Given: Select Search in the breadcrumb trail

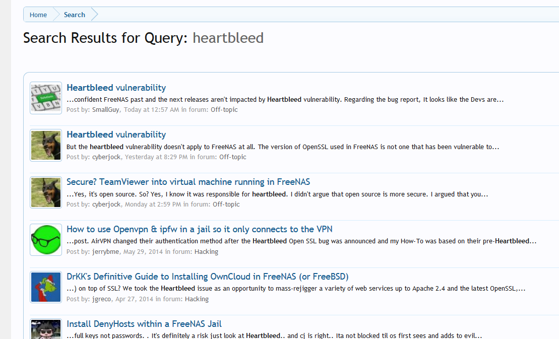Looking at the screenshot, I should click(75, 15).
